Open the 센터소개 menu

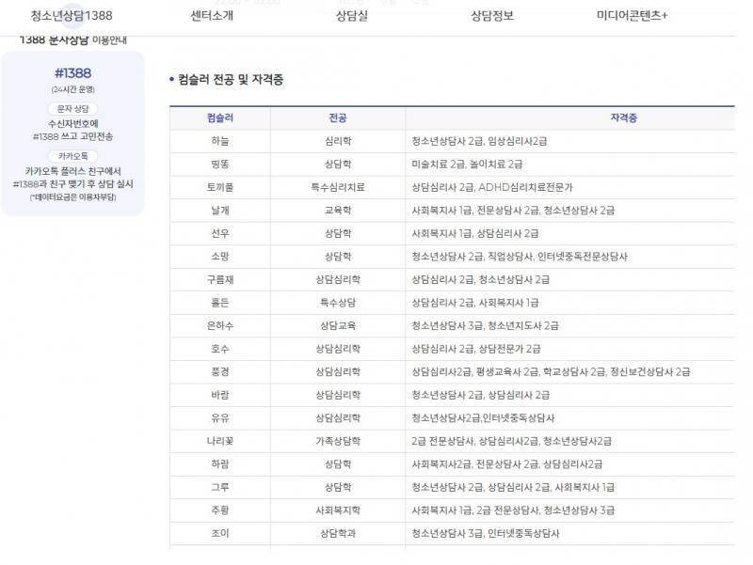click(212, 15)
